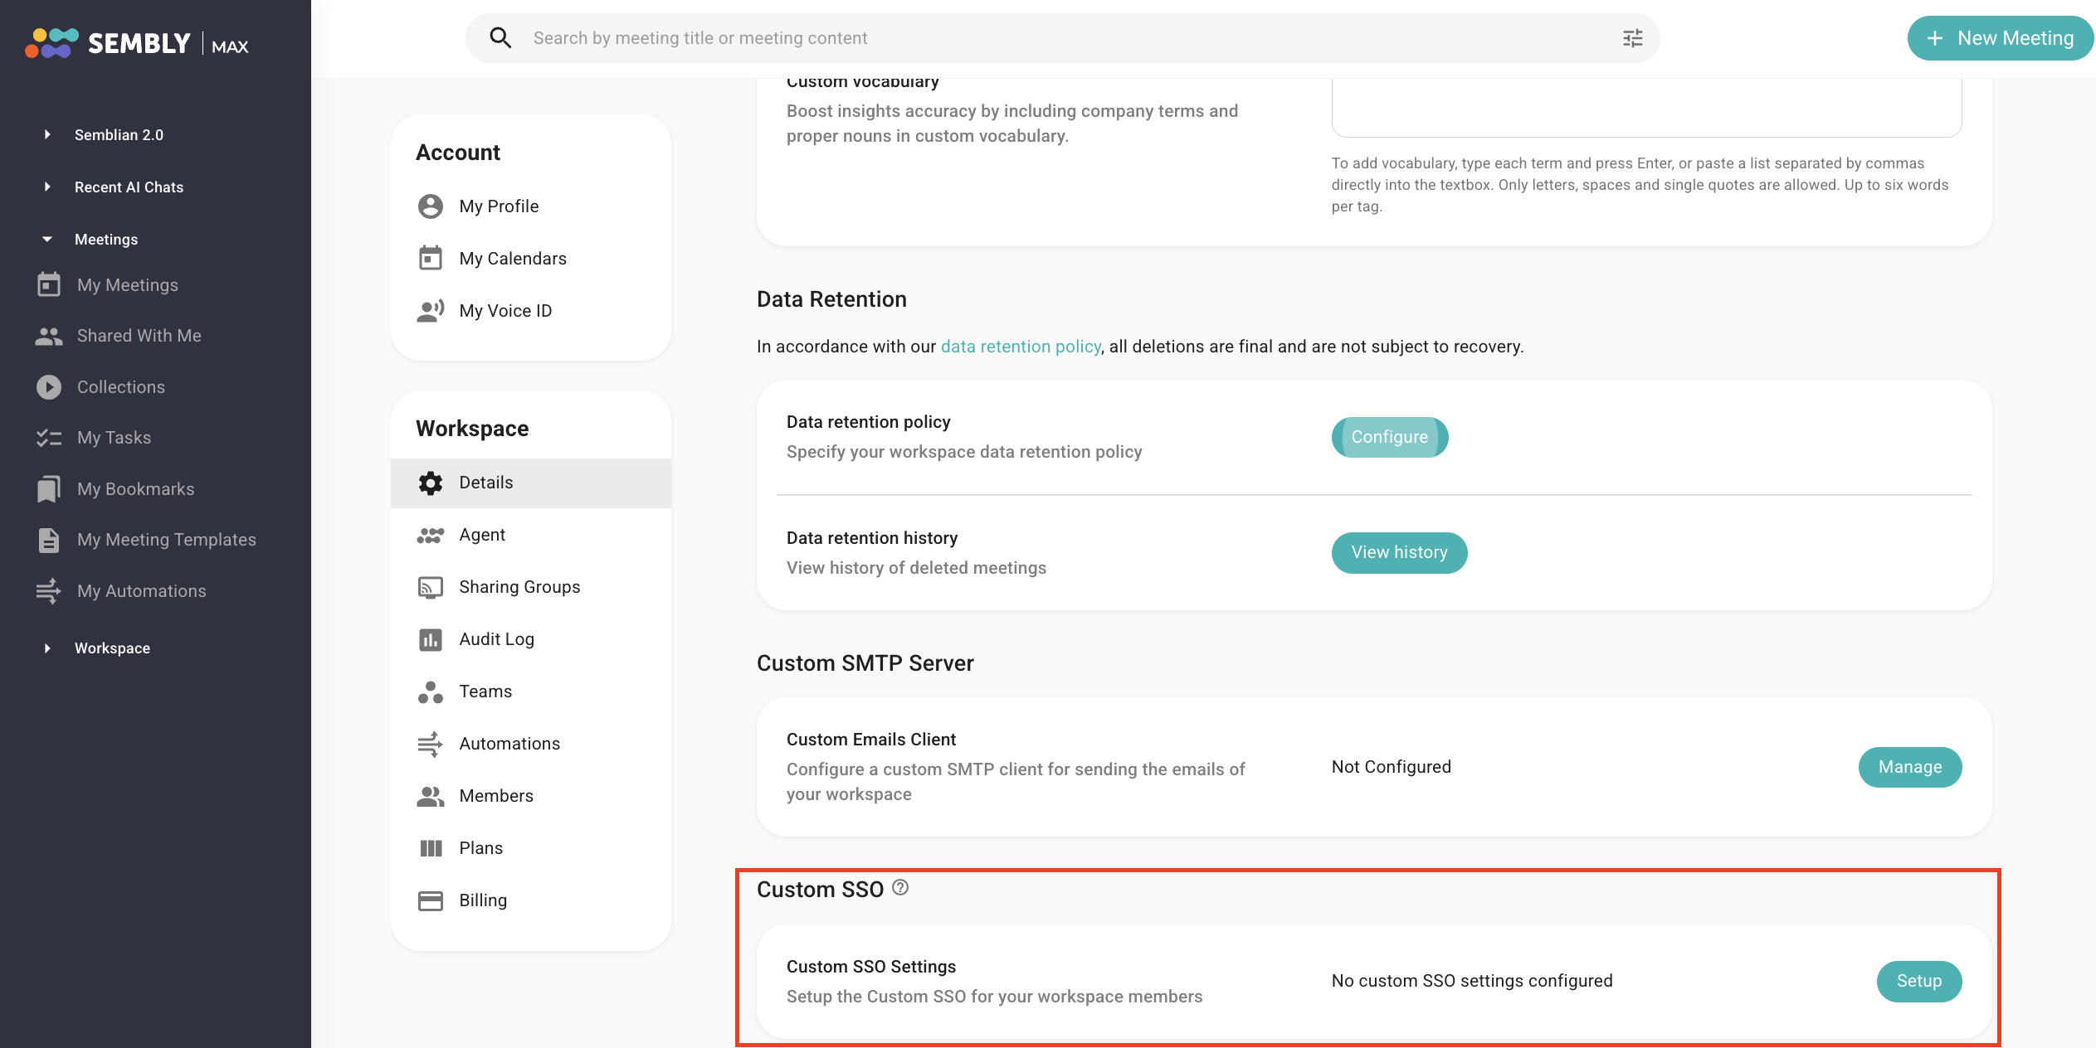The image size is (2096, 1048).
Task: Open My Calendars page
Action: click(531, 259)
